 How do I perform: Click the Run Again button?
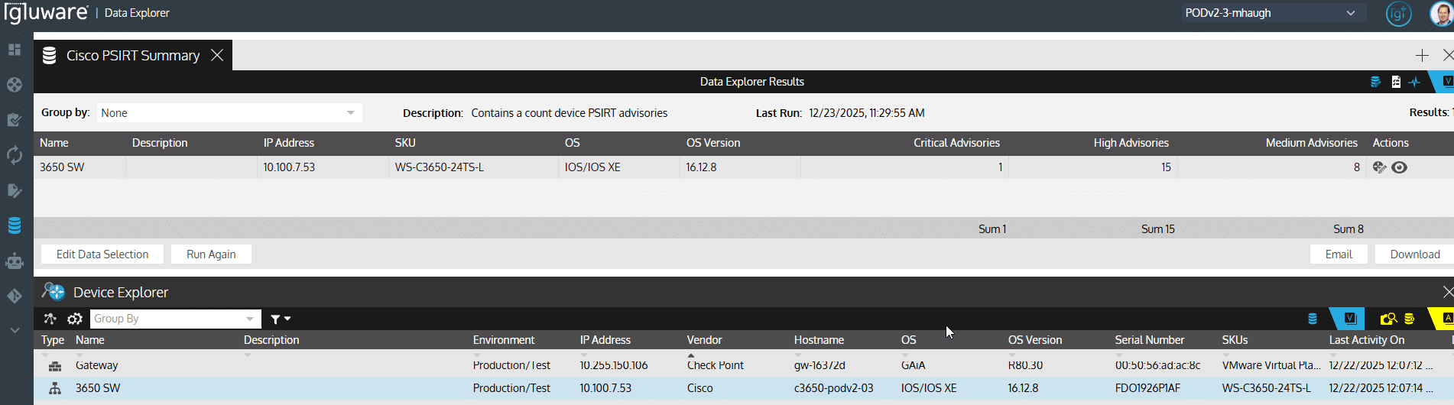tap(211, 254)
